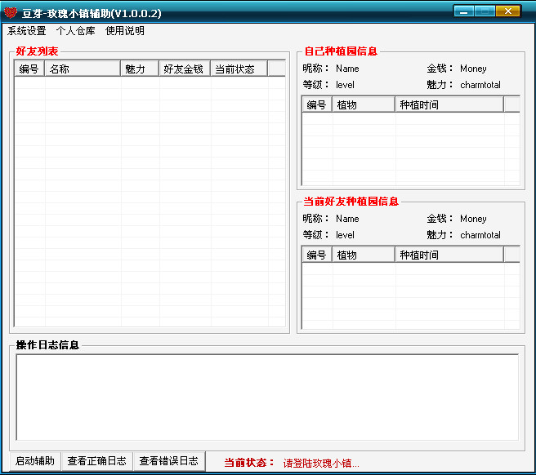Click the app icon in the title bar
Viewport: 536px width, 475px height.
pyautogui.click(x=11, y=12)
